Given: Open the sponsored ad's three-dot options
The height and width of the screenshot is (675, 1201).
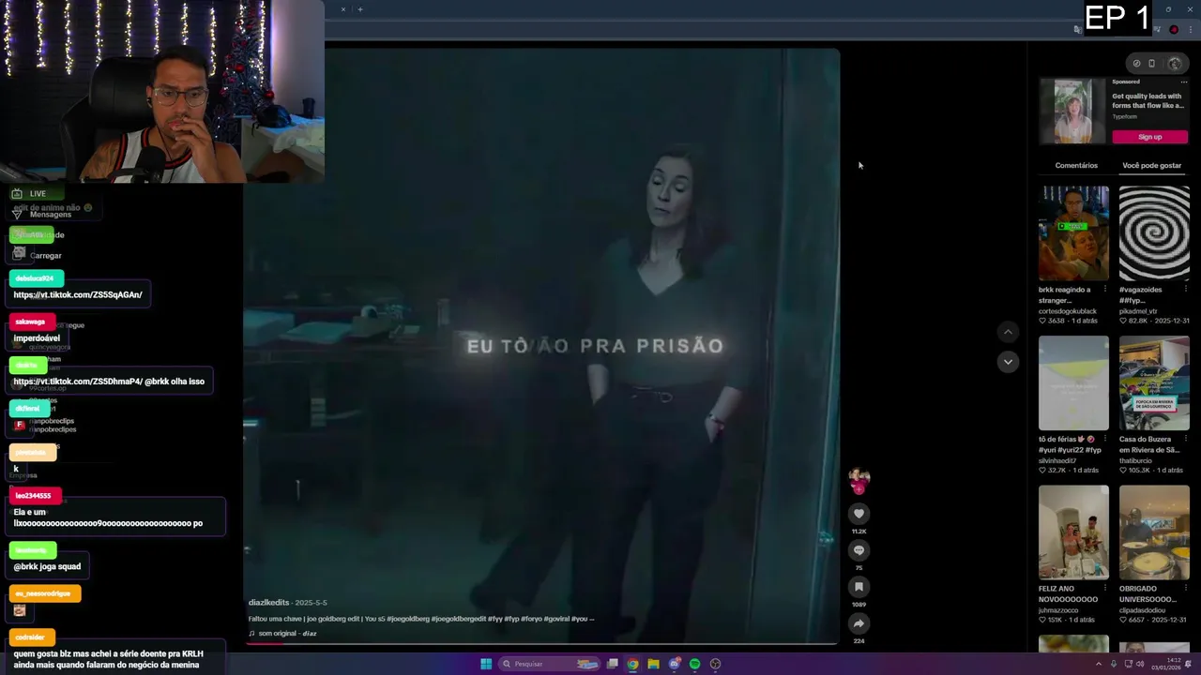Looking at the screenshot, I should [x=1186, y=82].
